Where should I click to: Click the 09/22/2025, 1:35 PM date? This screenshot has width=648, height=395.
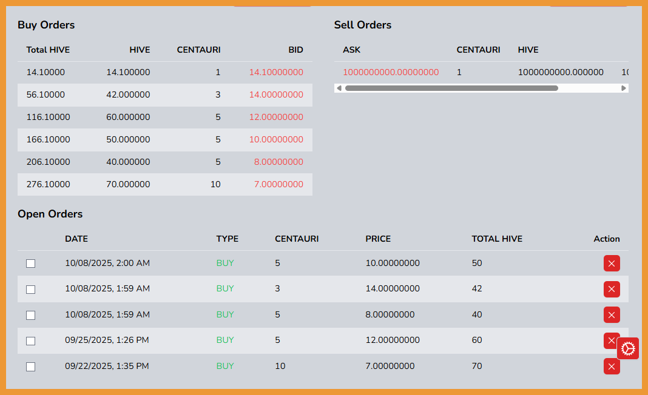(x=107, y=366)
